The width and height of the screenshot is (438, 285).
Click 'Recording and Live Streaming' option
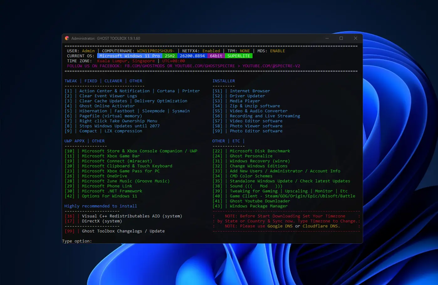(x=265, y=116)
